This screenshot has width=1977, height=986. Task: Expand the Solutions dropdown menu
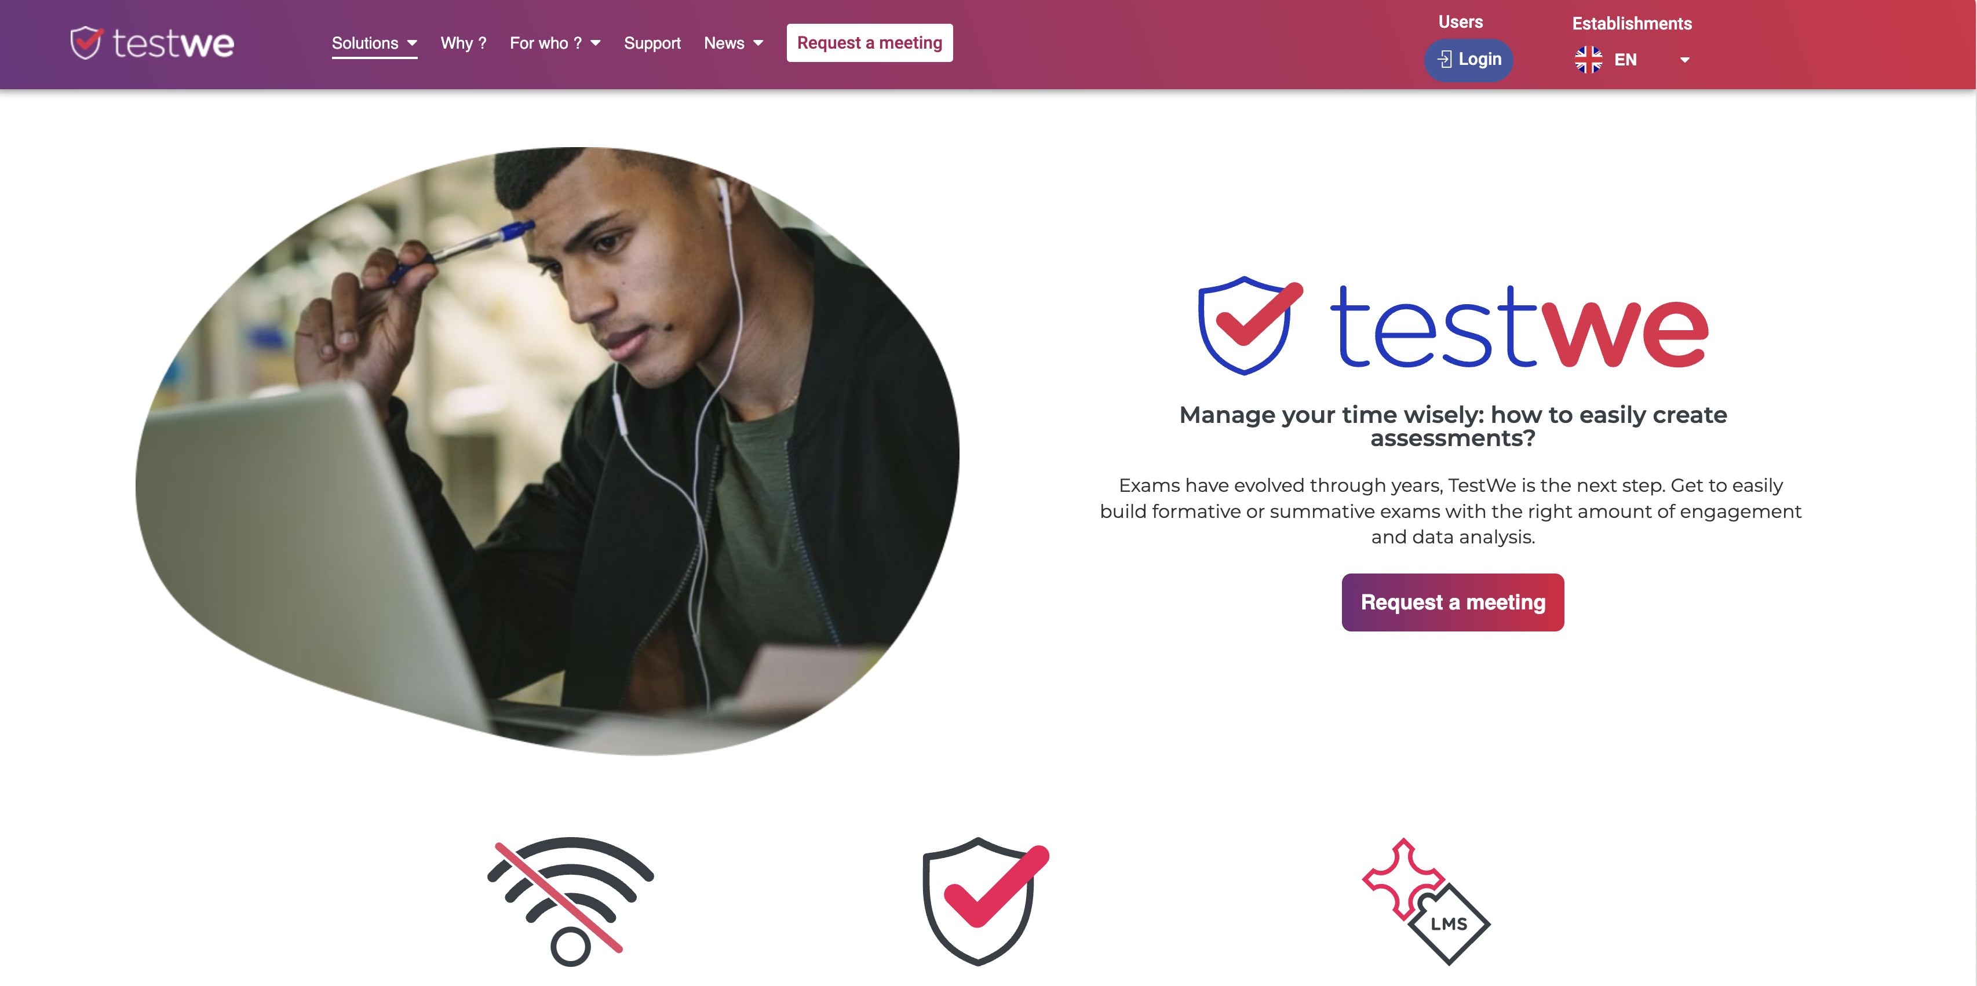(374, 43)
